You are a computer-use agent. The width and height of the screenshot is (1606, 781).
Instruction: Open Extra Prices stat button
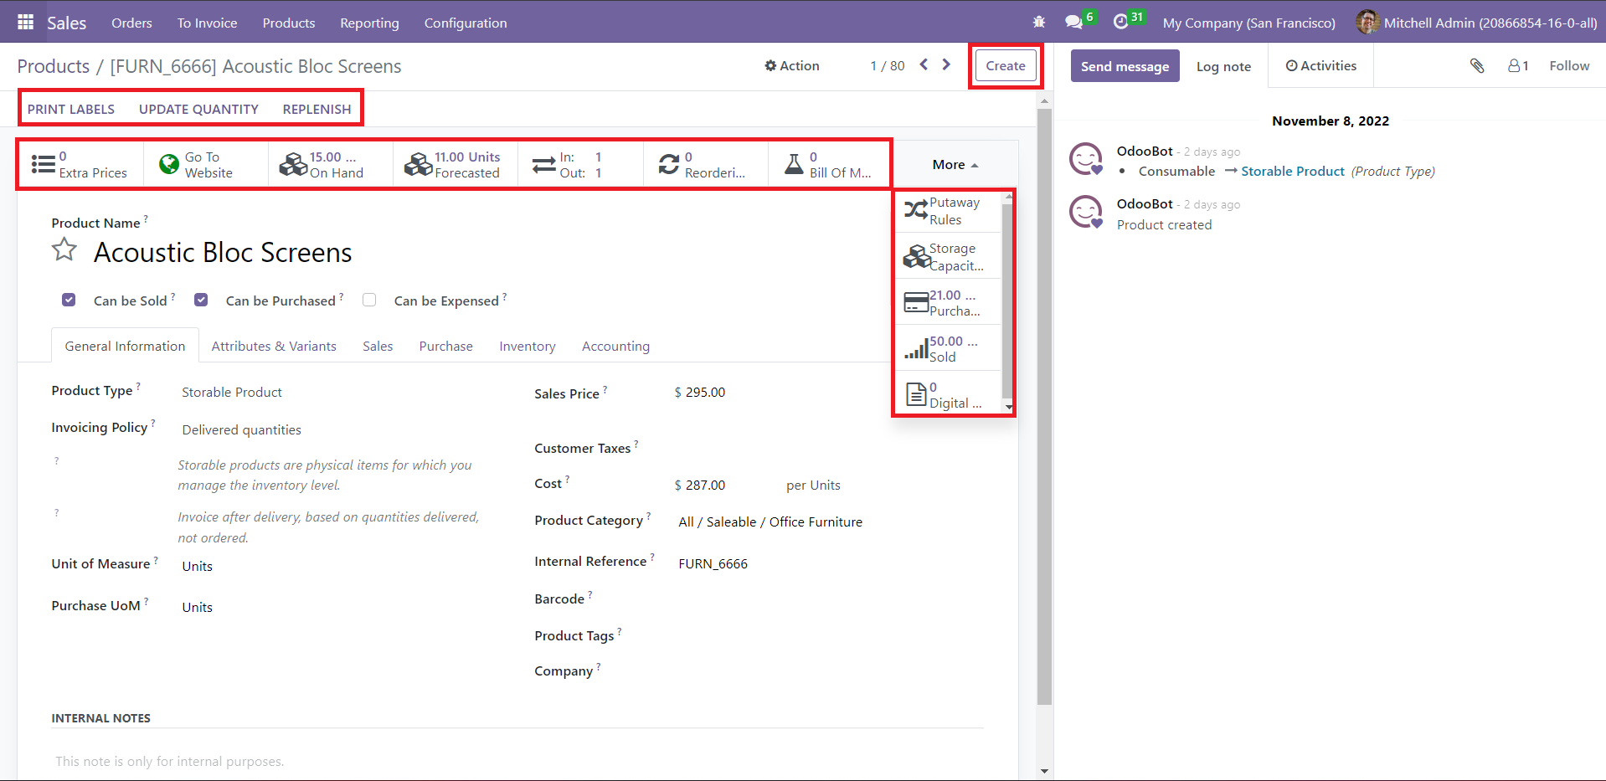81,165
